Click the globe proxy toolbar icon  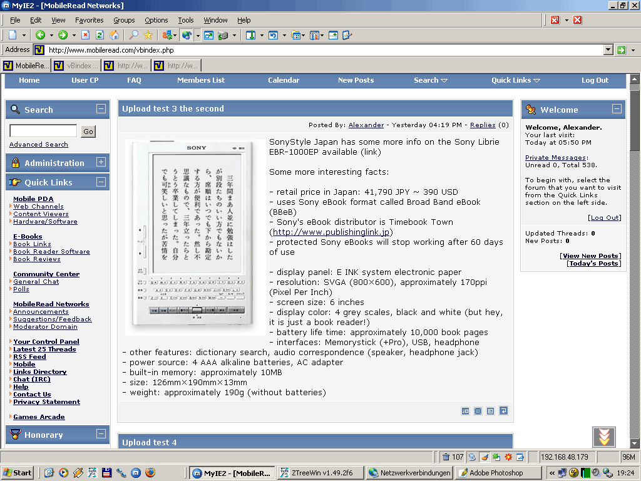click(187, 35)
